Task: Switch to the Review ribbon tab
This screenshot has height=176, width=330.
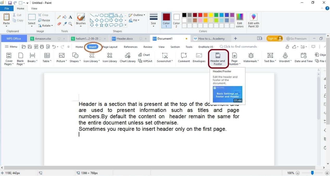Action: pyautogui.click(x=148, y=47)
